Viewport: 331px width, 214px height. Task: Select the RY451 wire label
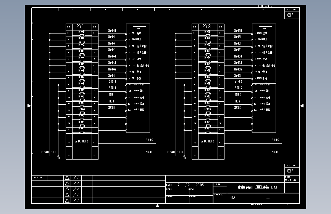coord(238,37)
